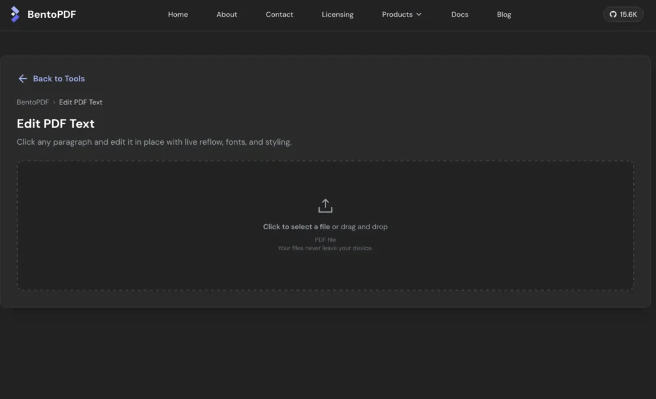Click the Back to Tools link
This screenshot has width=656, height=399.
click(51, 79)
